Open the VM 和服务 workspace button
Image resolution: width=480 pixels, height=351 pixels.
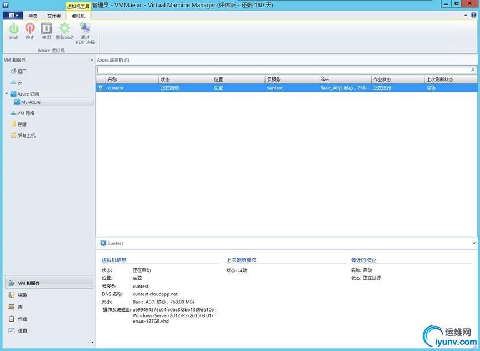click(49, 283)
